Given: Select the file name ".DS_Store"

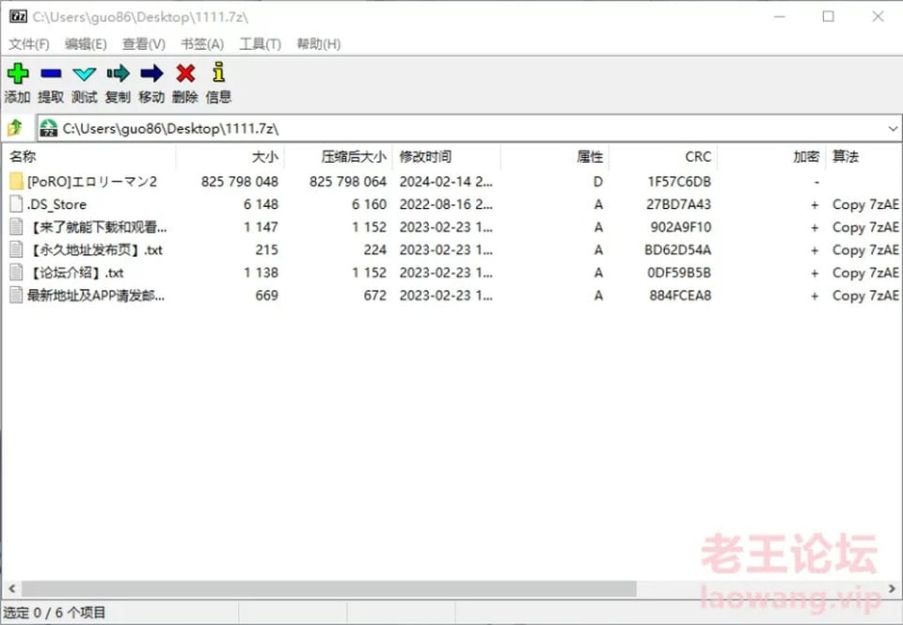Looking at the screenshot, I should 56,204.
